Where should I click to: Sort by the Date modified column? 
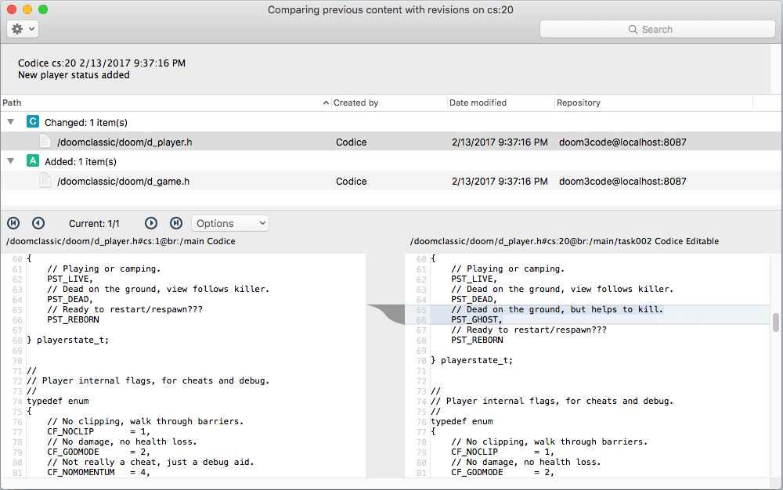point(500,103)
